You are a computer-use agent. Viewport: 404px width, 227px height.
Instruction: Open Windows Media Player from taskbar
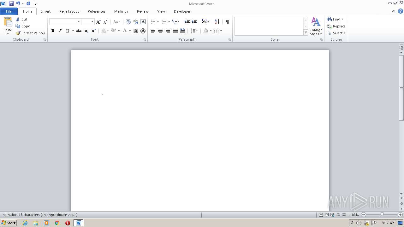click(46, 223)
